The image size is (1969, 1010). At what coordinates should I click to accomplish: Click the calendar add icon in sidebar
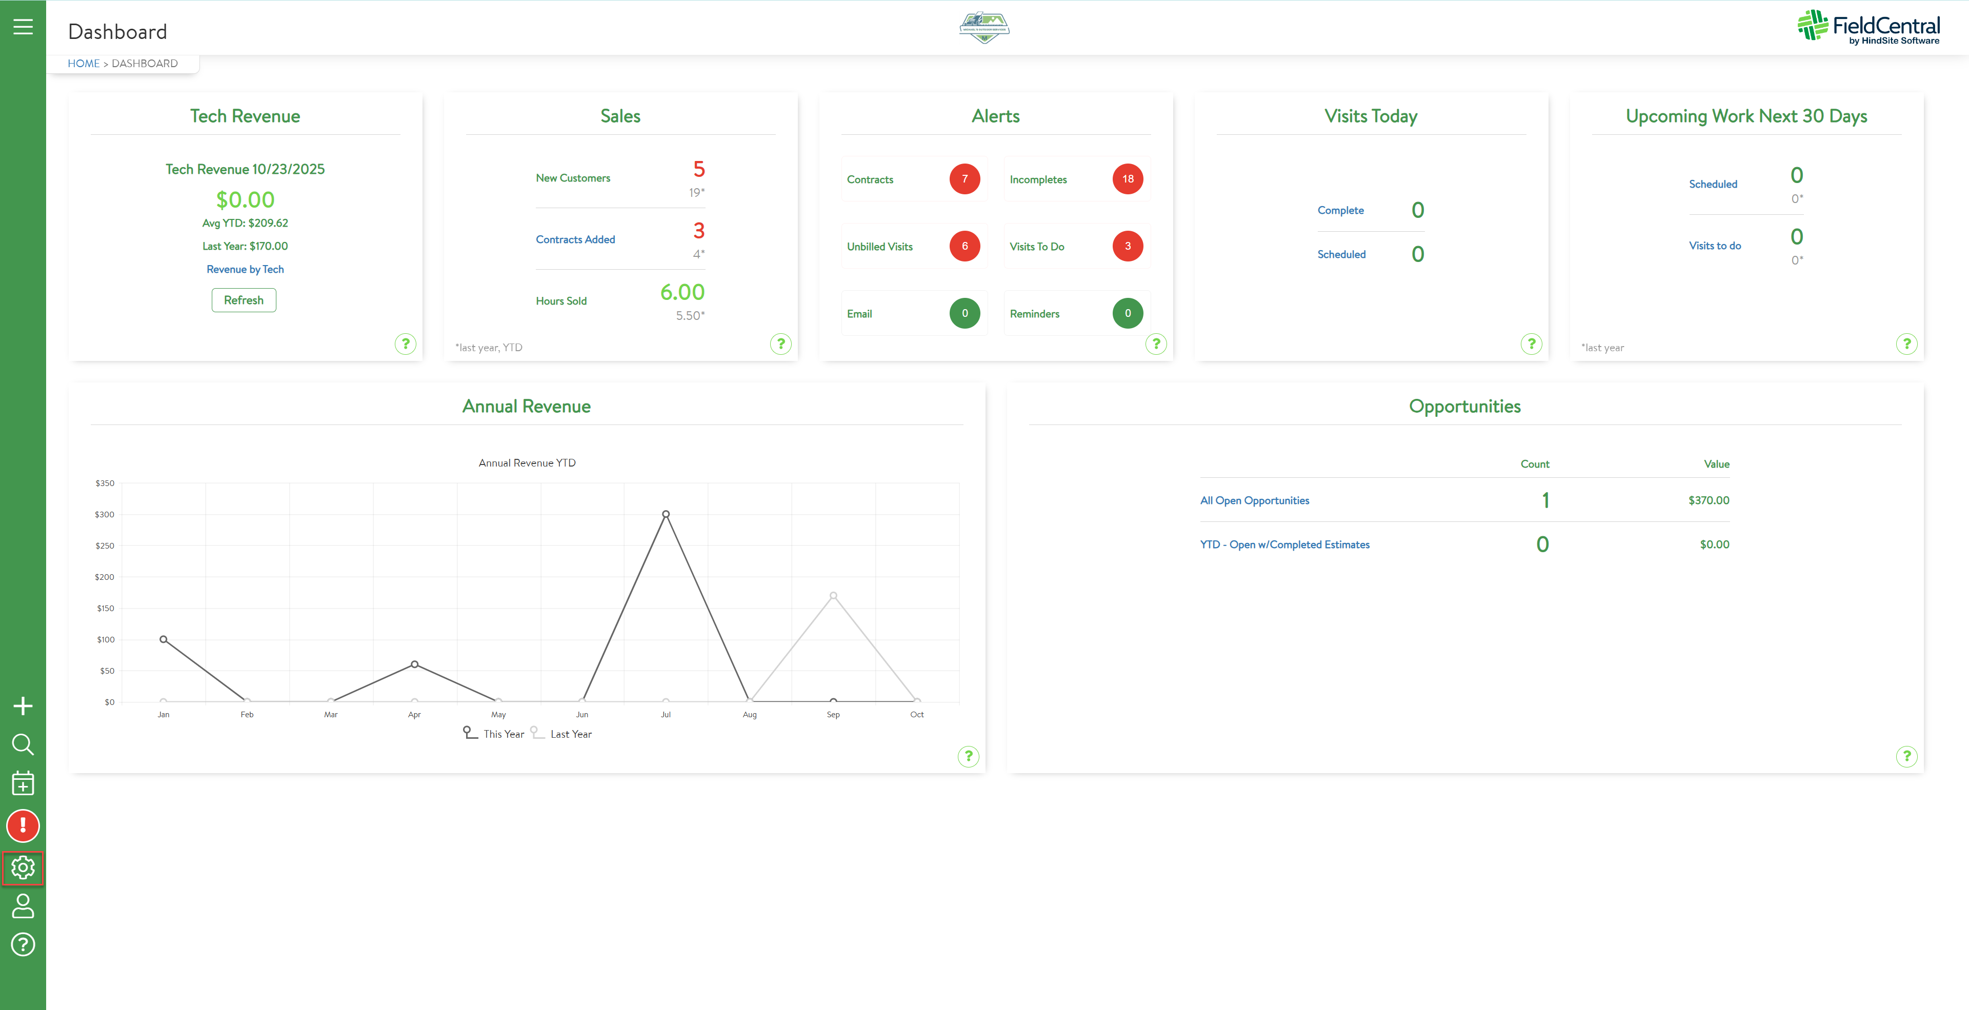23,783
